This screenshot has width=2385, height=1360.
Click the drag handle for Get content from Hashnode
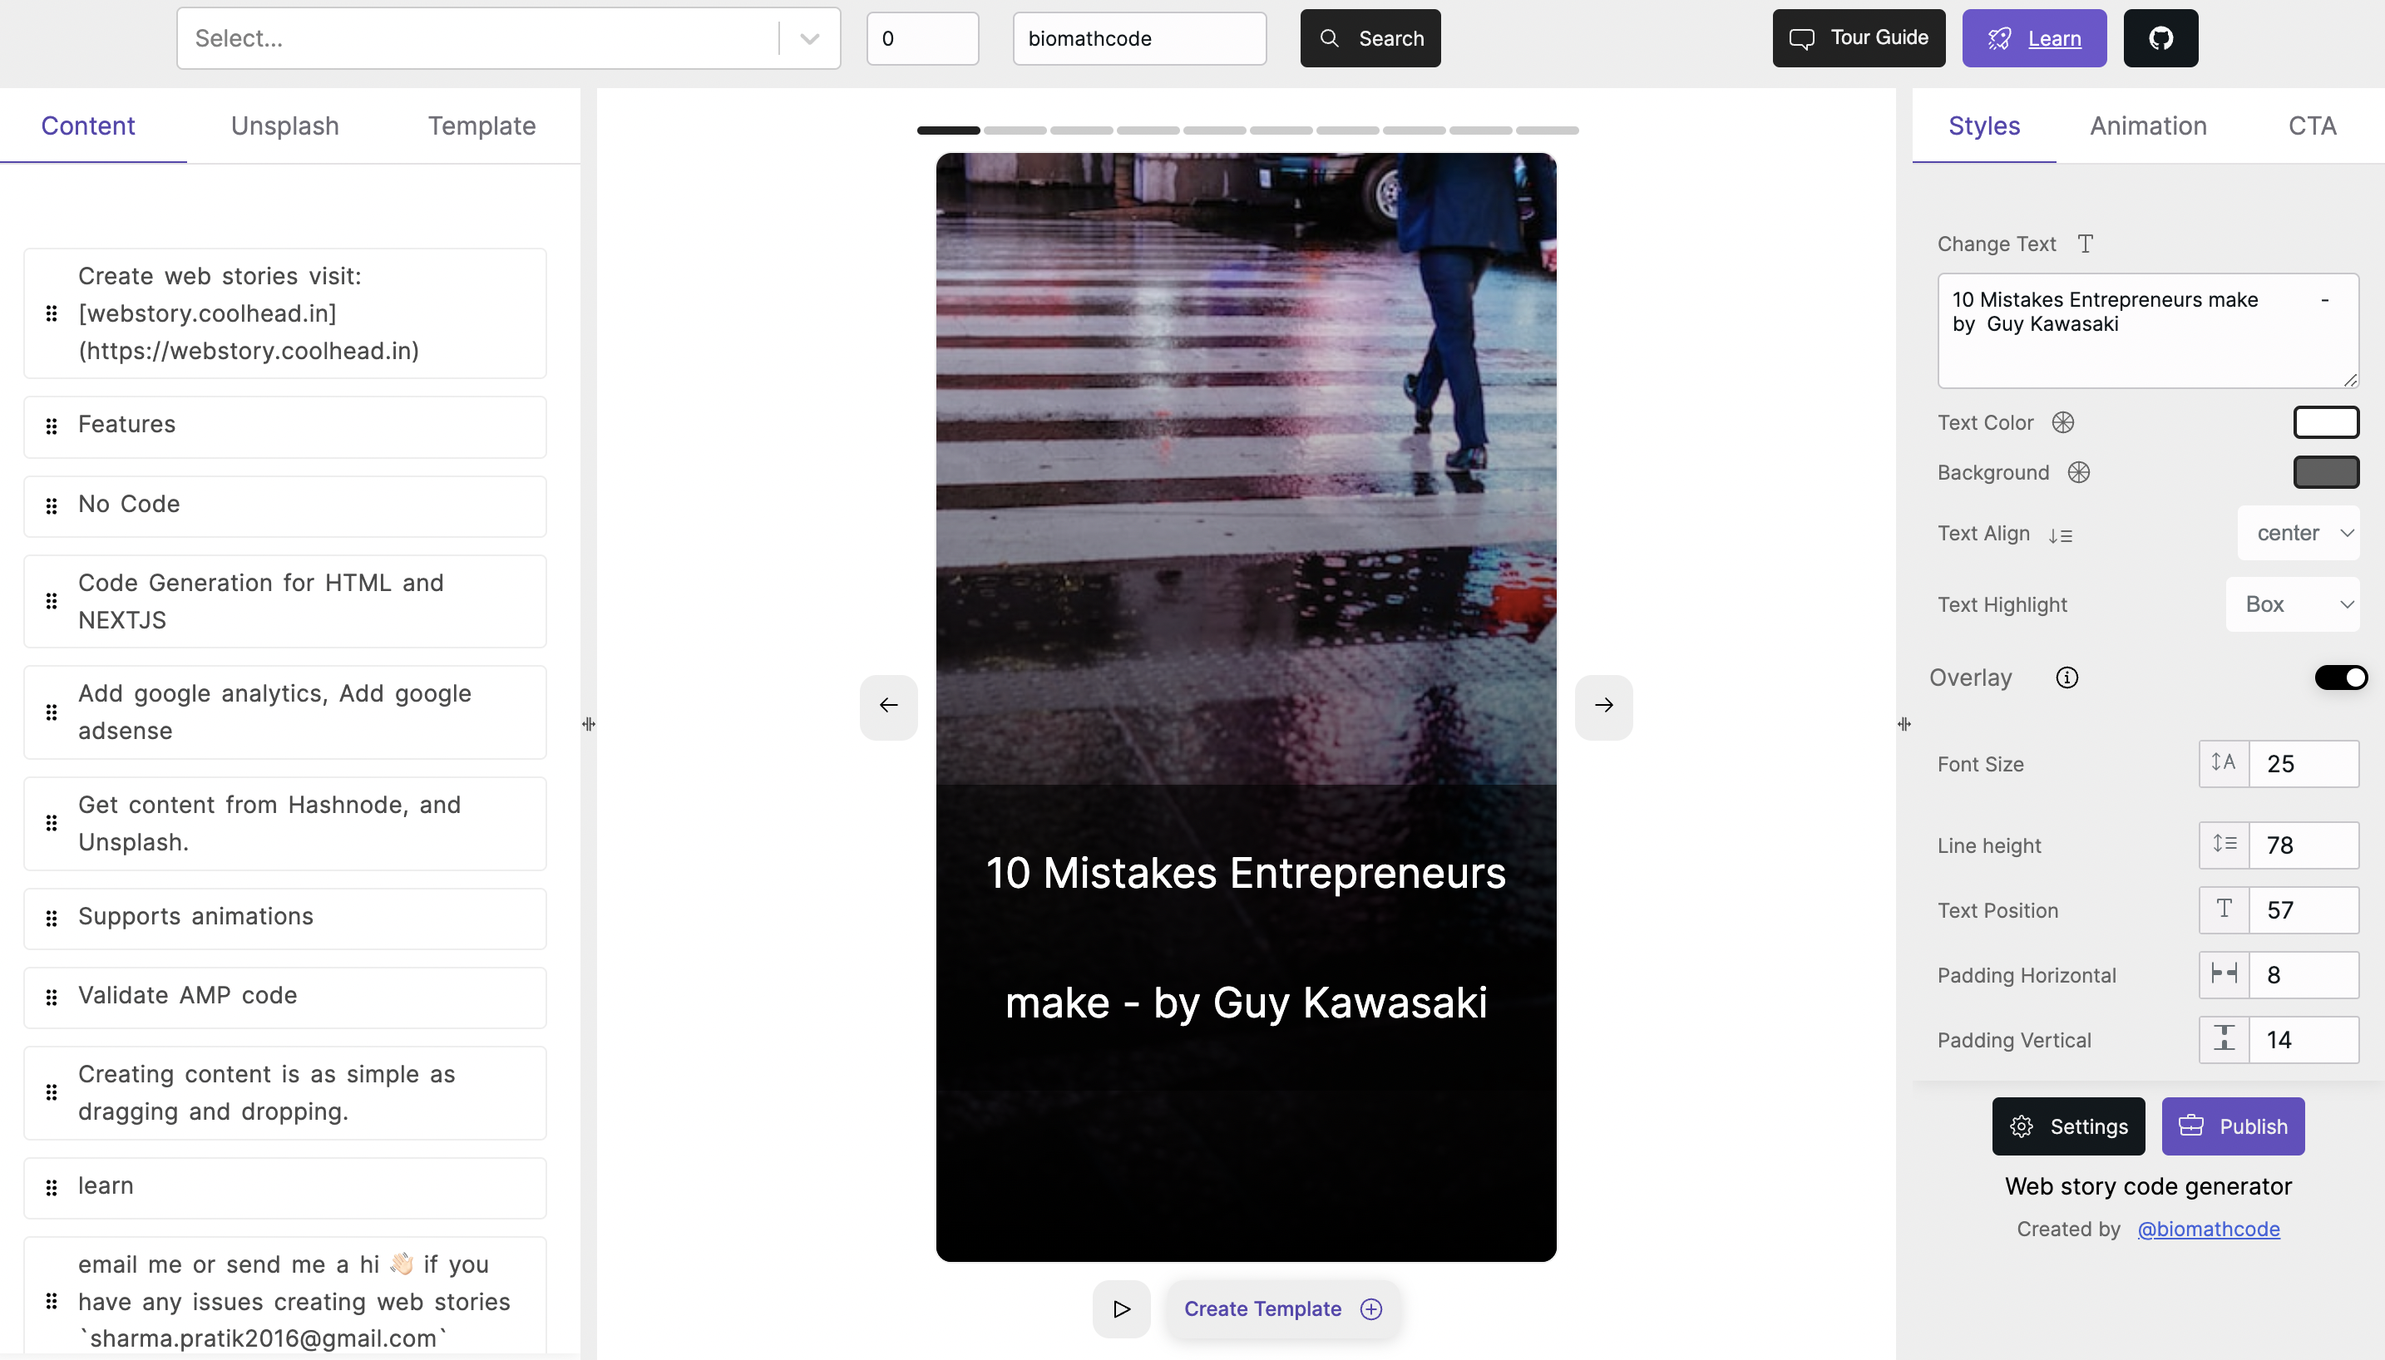(52, 823)
